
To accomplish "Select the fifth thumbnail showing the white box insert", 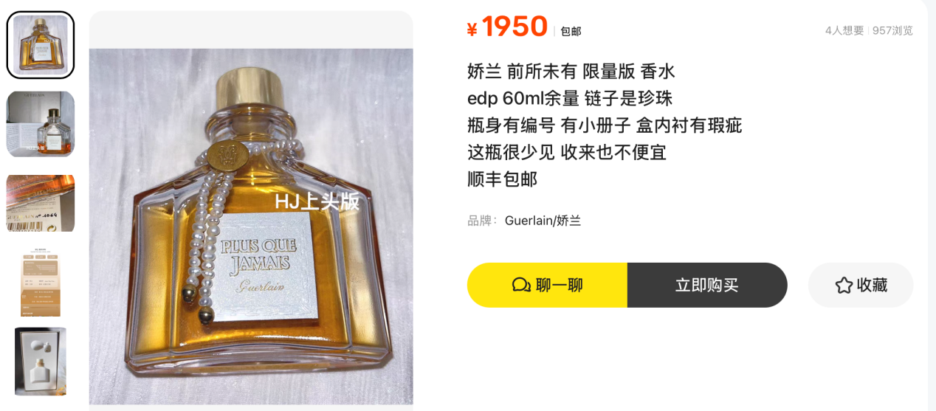I will pos(41,362).
